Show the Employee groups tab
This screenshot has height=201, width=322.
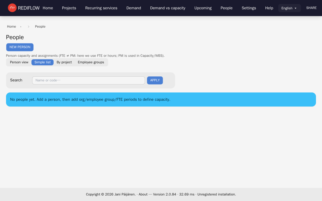(x=91, y=62)
